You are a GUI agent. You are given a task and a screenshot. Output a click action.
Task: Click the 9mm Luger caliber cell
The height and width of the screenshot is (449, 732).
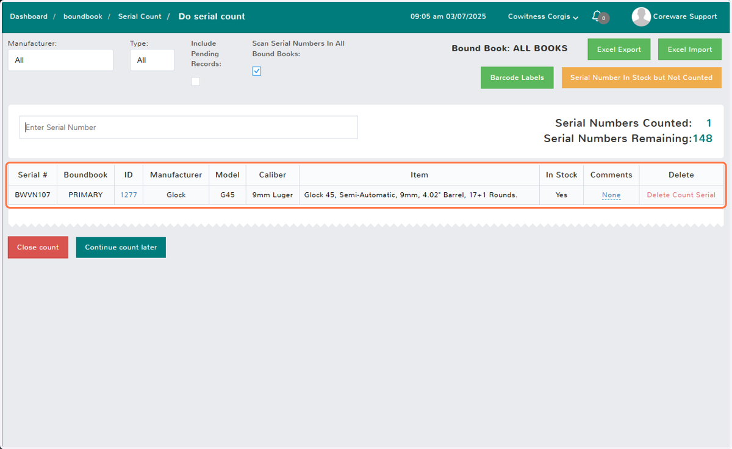(x=273, y=195)
